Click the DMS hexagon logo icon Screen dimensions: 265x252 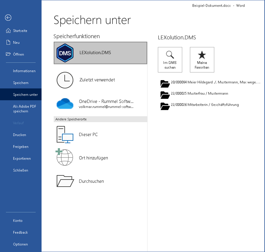[x=65, y=53]
